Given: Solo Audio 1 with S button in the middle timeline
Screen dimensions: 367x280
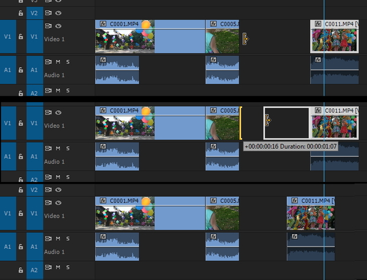Looking at the screenshot, I should click(x=67, y=148).
